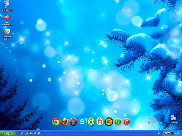Click the floppy disk Quick Launch icon
Viewport: 182px width, 136px height.
click(31, 133)
